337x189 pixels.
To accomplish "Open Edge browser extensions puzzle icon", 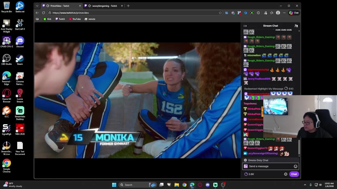I will pyautogui.click(x=258, y=13).
